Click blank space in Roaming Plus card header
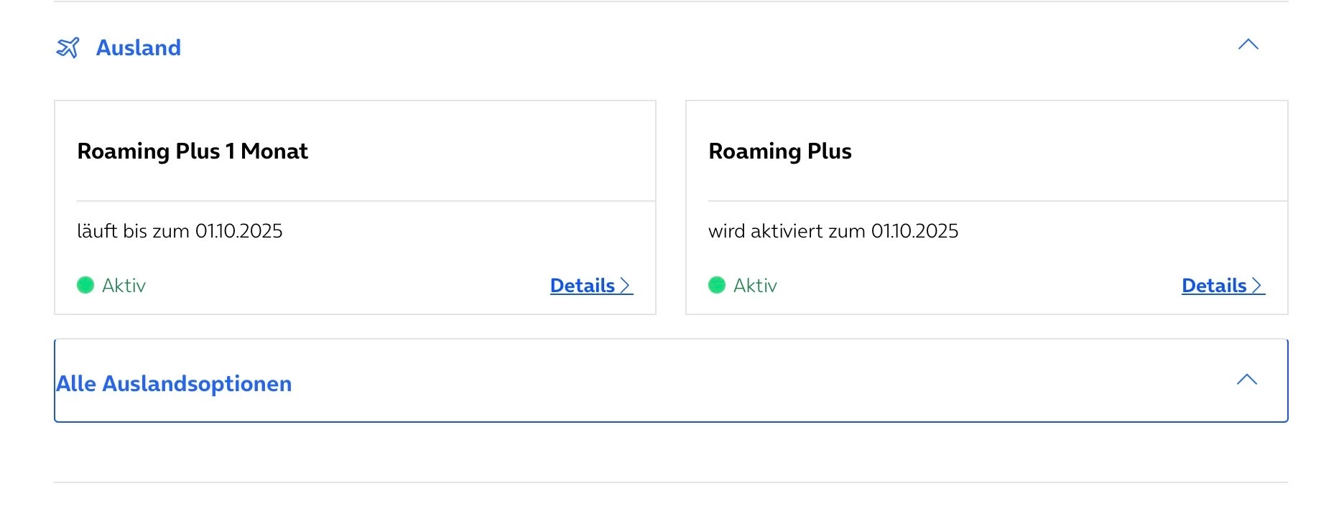Image resolution: width=1344 pixels, height=506 pixels. [x=1077, y=151]
